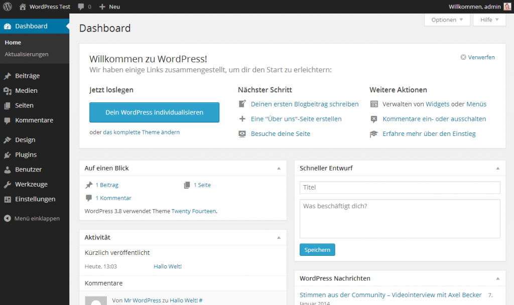Image resolution: width=514 pixels, height=305 pixels.
Task: Open the Optionen dropdown
Action: [x=446, y=20]
